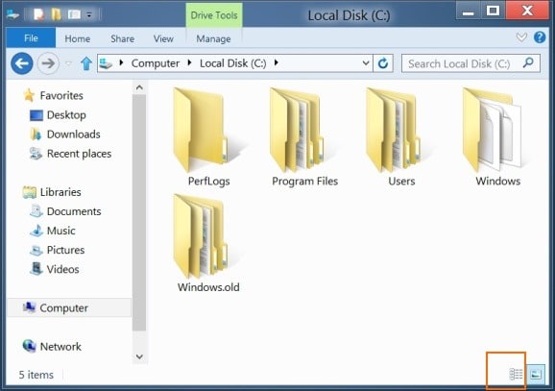The image size is (555, 391).
Task: Click the third Quick Access Toolbar icon
Action: (74, 14)
